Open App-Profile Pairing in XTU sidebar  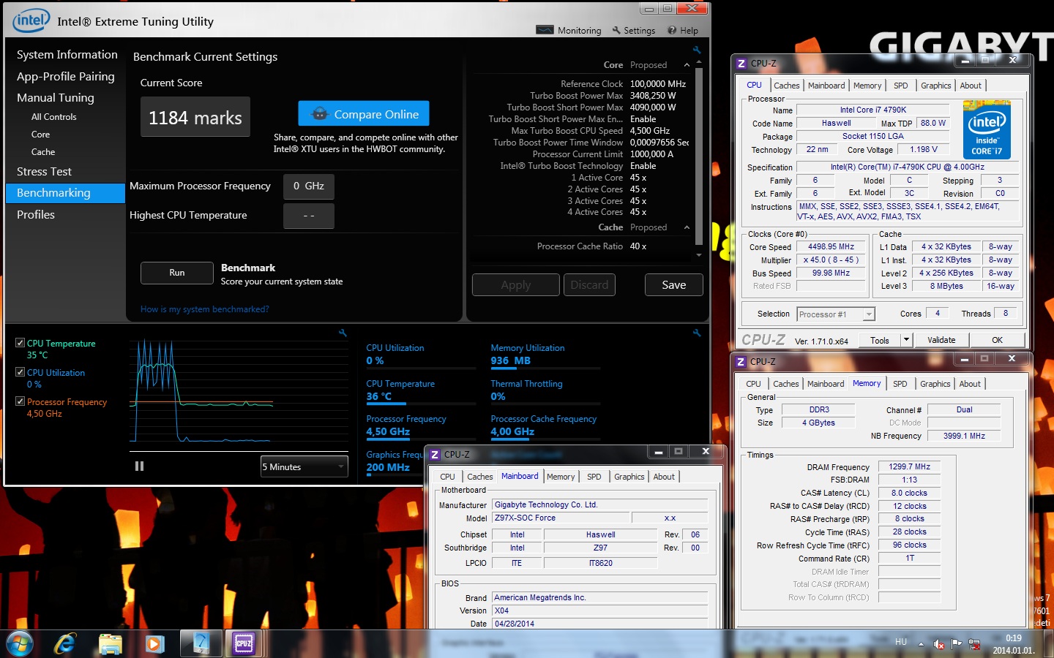(x=66, y=77)
